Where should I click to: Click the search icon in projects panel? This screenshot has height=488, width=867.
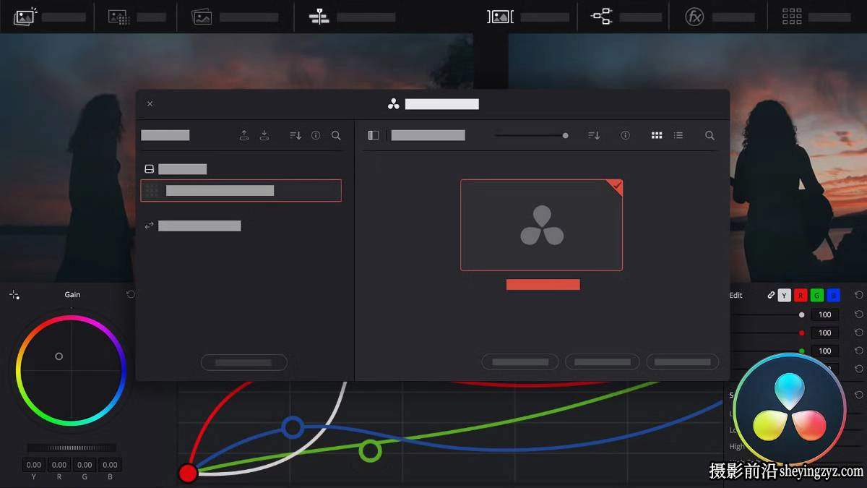pos(709,135)
